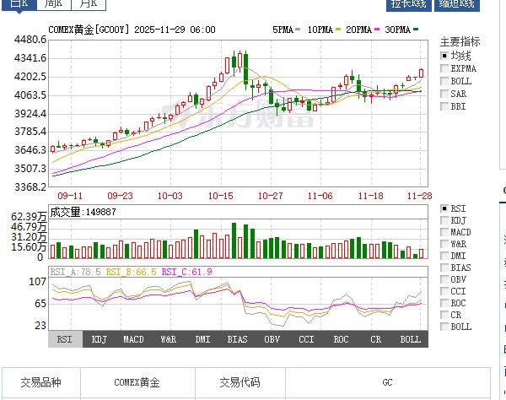The width and height of the screenshot is (506, 400).
Task: Check the BBI main indicator option
Action: pyautogui.click(x=444, y=106)
